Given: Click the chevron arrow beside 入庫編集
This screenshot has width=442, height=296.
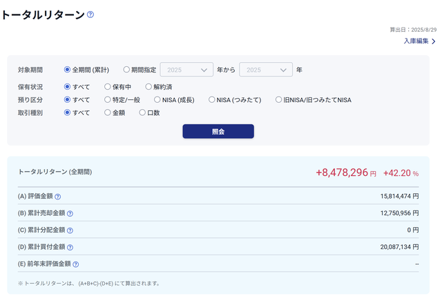Looking at the screenshot, I should (x=434, y=41).
